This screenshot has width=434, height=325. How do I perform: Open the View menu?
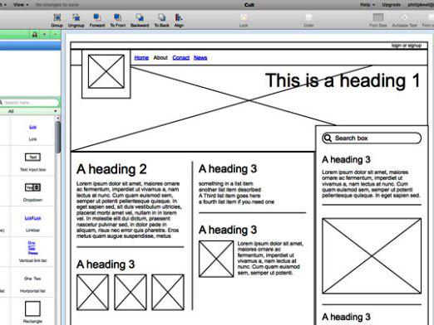(x=21, y=5)
